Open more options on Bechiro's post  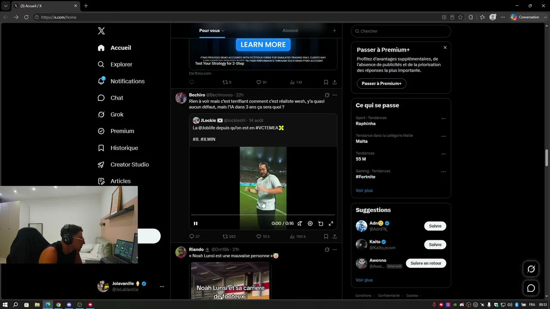tap(335, 95)
